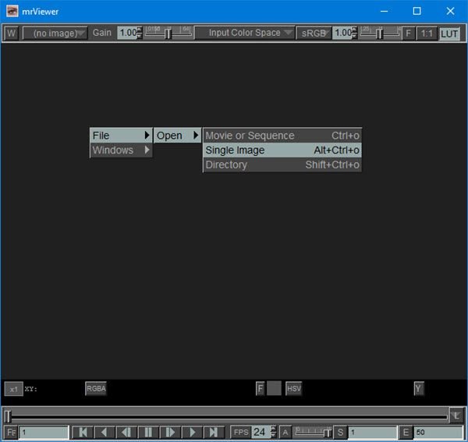Image resolution: width=468 pixels, height=442 pixels.
Task: Click the Fr frame display button
Action: click(12, 432)
